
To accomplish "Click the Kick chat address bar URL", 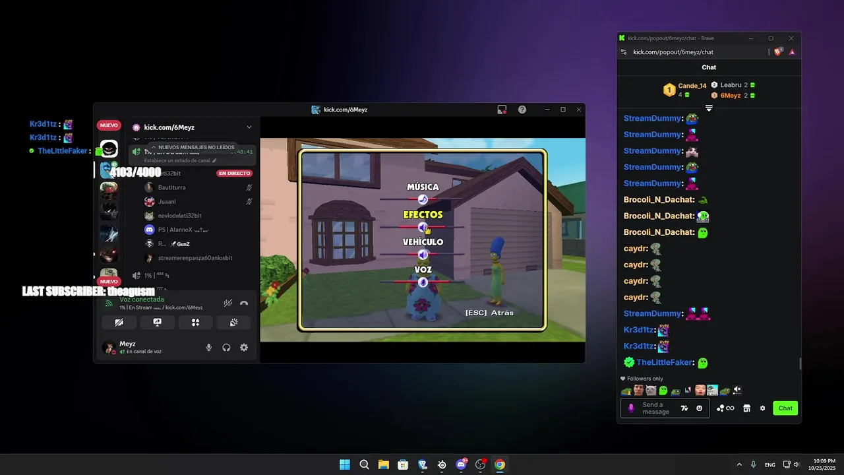I will (673, 52).
